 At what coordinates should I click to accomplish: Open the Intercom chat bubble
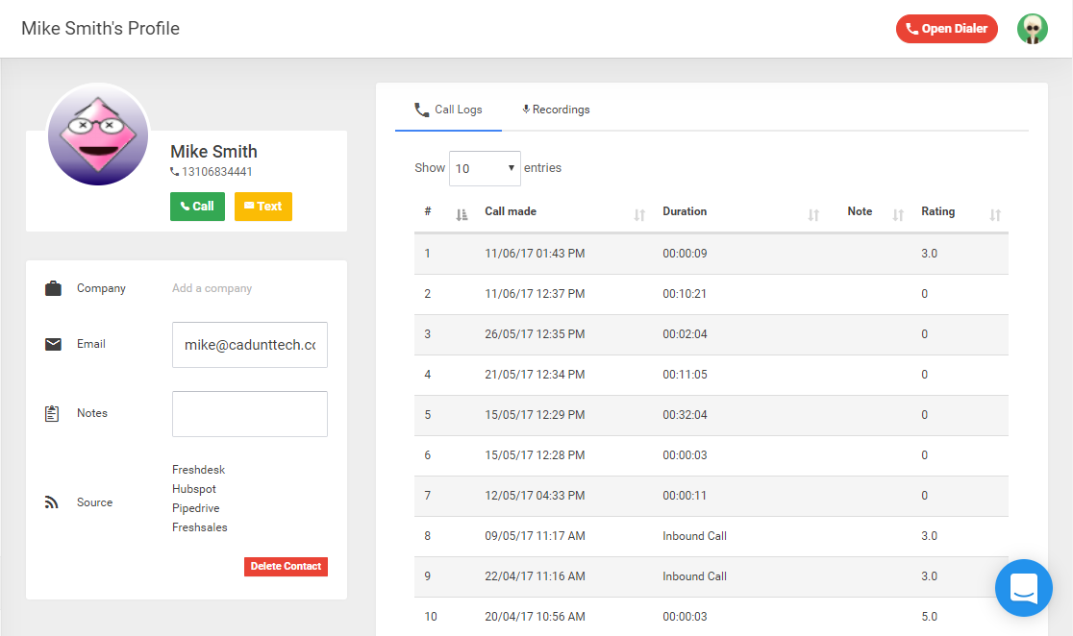coord(1023,588)
